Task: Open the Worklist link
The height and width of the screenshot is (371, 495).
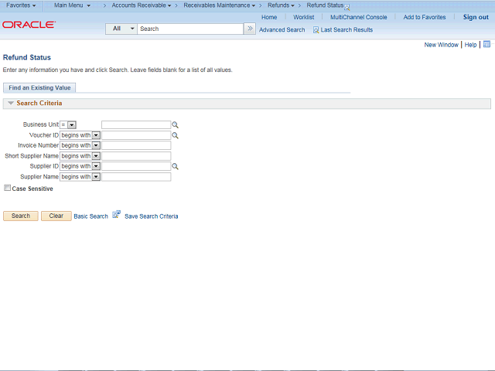Action: [304, 17]
